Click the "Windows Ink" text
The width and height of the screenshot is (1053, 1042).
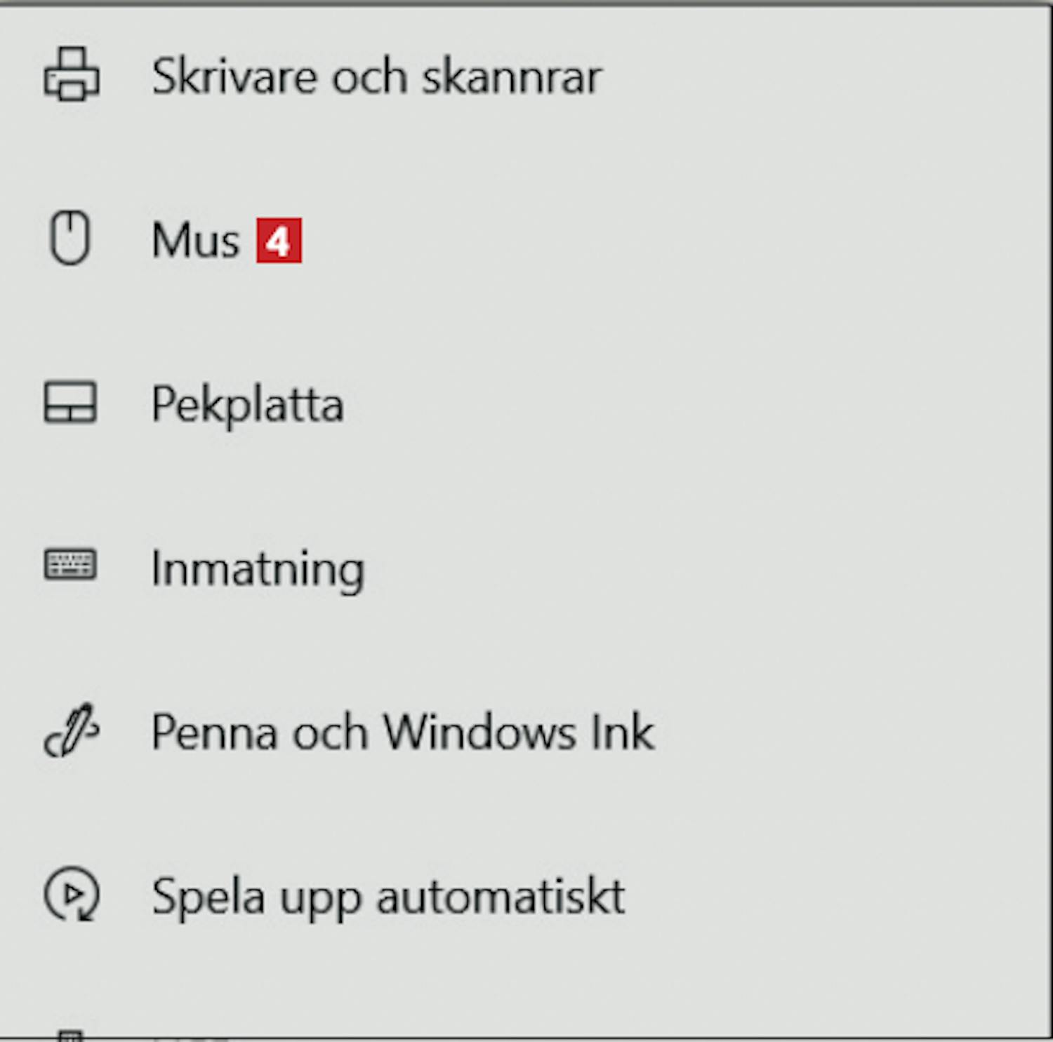point(519,733)
